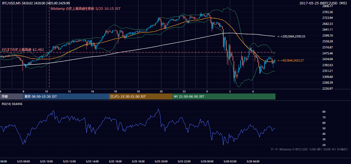Click the '<-<40,SMA,2425.27' moving average label
Viewport: 351px width, 164px height.
[291, 60]
